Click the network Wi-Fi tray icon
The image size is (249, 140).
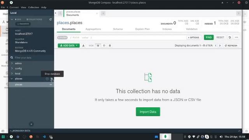pyautogui.click(x=194, y=136)
